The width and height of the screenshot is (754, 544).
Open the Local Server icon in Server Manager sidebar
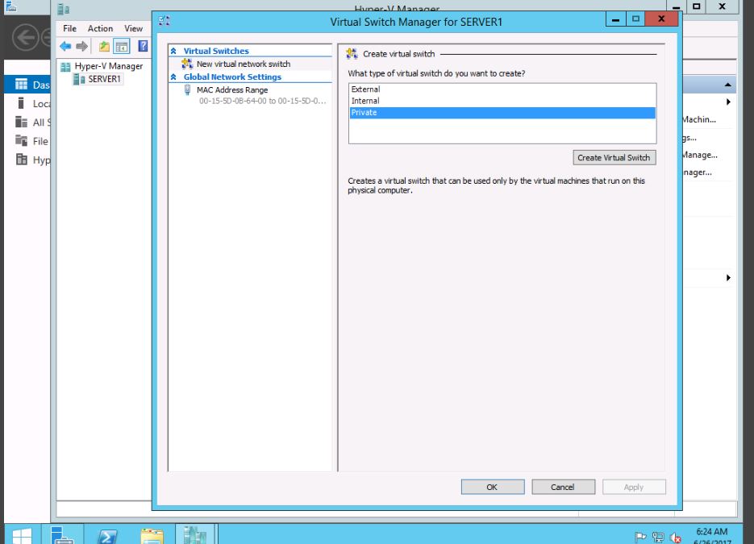[21, 103]
